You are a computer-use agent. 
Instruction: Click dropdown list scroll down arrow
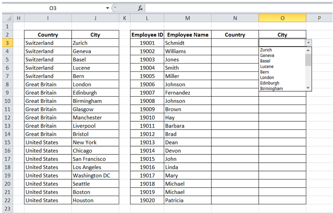308,88
